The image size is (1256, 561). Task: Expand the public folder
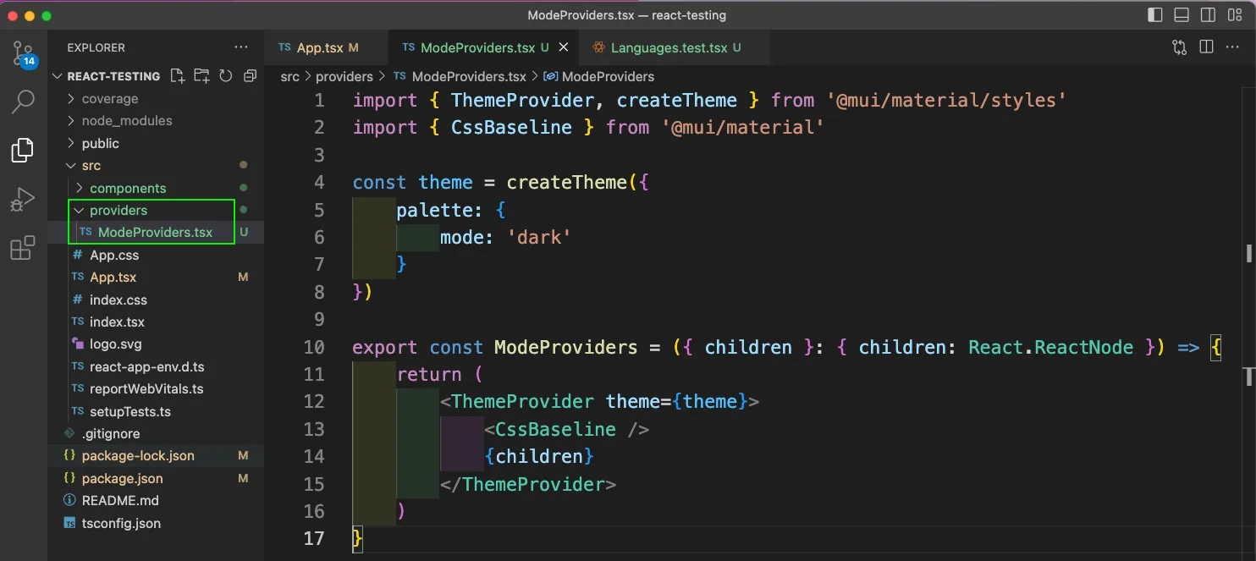pos(101,144)
